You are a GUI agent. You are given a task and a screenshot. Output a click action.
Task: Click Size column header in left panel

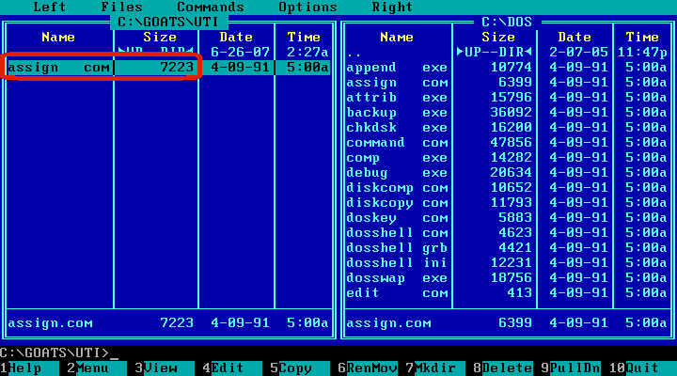point(160,37)
